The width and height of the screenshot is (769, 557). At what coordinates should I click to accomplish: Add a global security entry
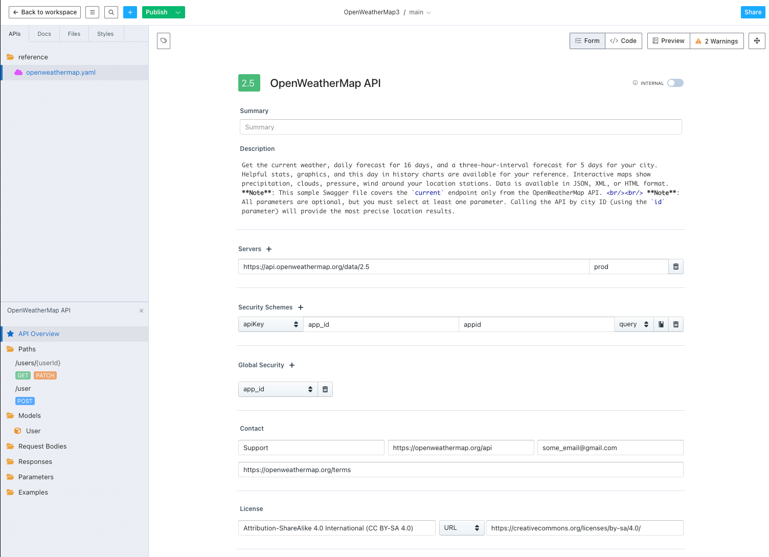click(292, 365)
